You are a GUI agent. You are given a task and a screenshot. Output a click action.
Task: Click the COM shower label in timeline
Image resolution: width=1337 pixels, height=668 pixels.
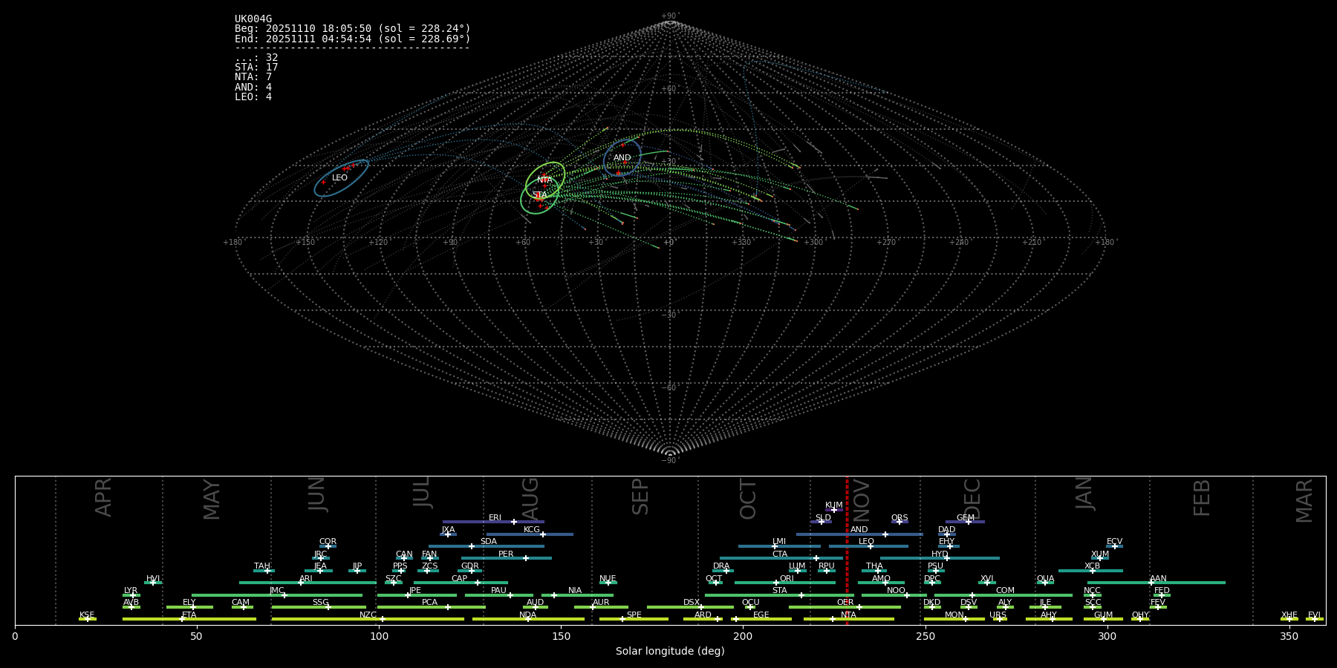point(1004,590)
